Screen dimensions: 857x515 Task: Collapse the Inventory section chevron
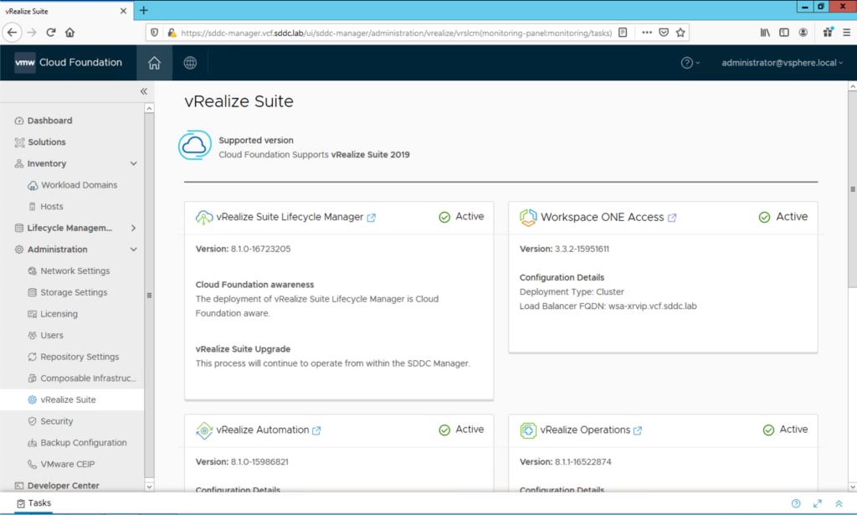(x=132, y=163)
